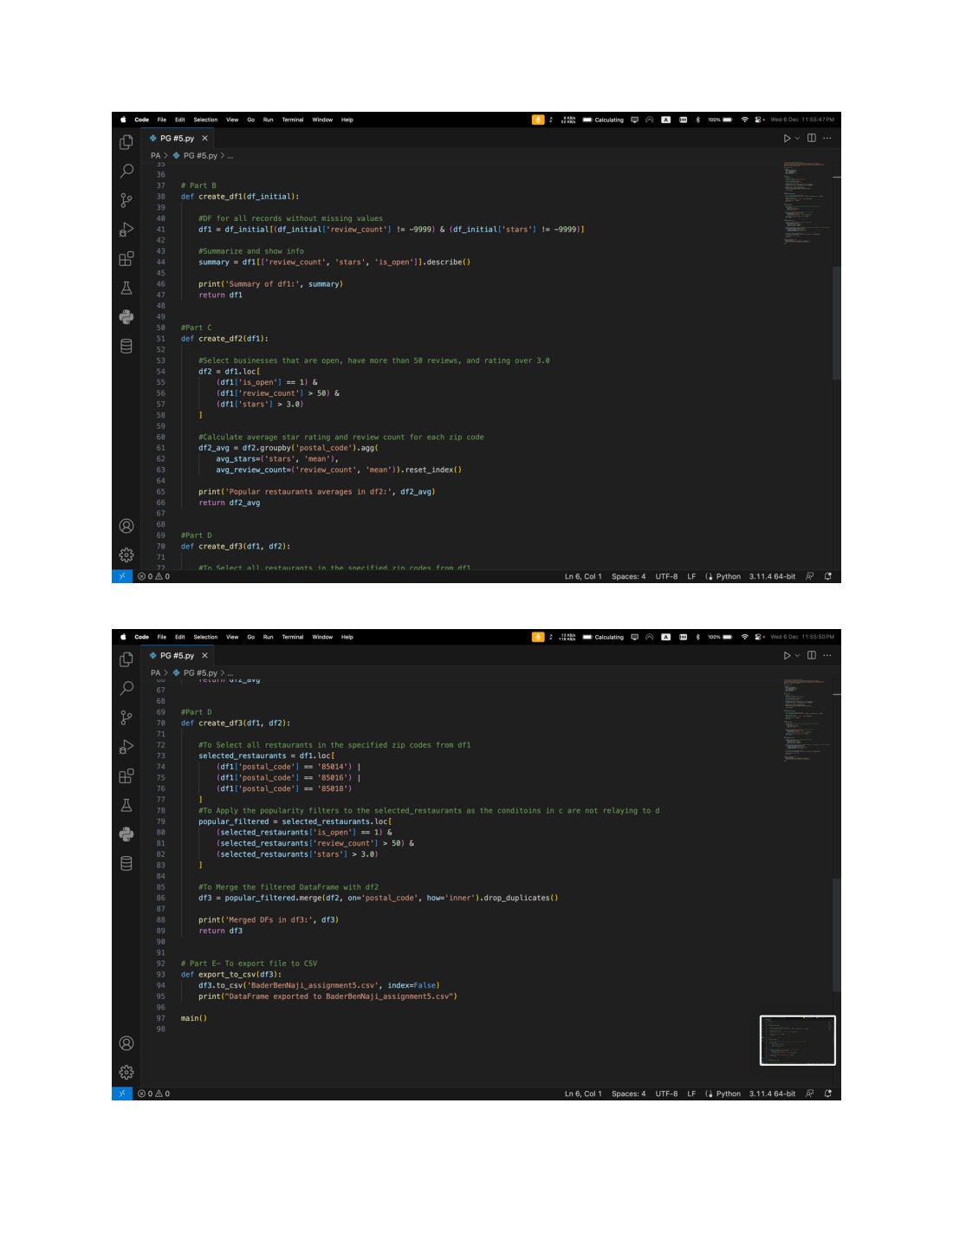Click the minimap in upper VS Code editor
The image size is (953, 1233).
click(806, 204)
